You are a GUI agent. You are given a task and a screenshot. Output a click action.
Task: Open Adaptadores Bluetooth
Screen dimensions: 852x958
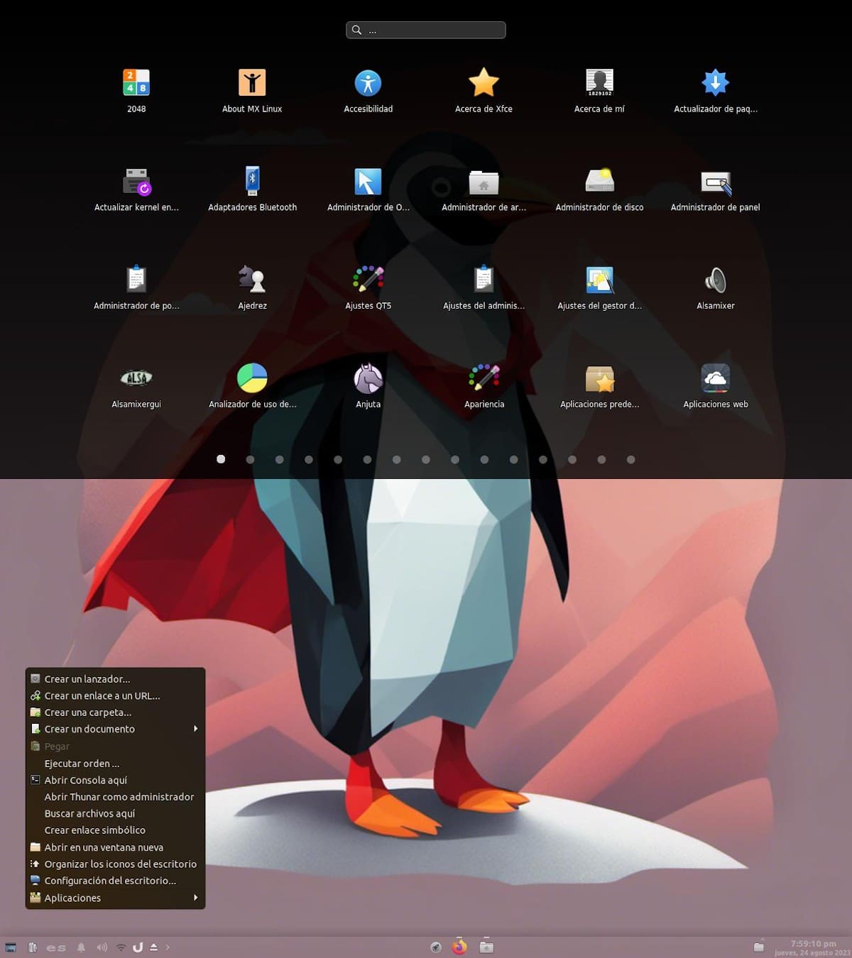point(252,182)
